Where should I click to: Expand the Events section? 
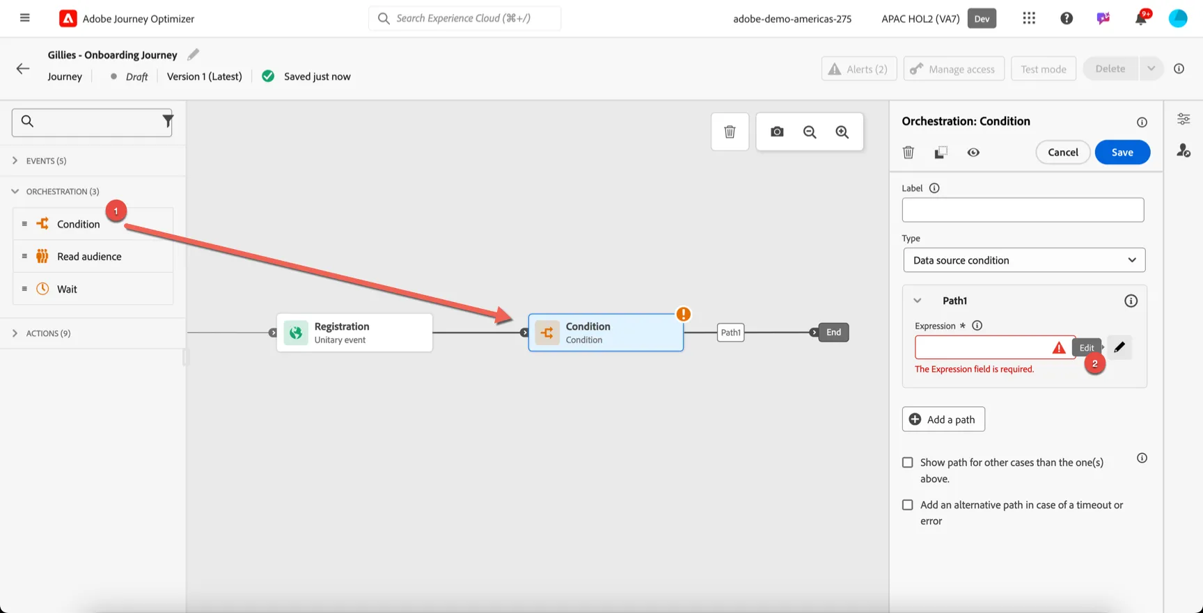(93, 161)
